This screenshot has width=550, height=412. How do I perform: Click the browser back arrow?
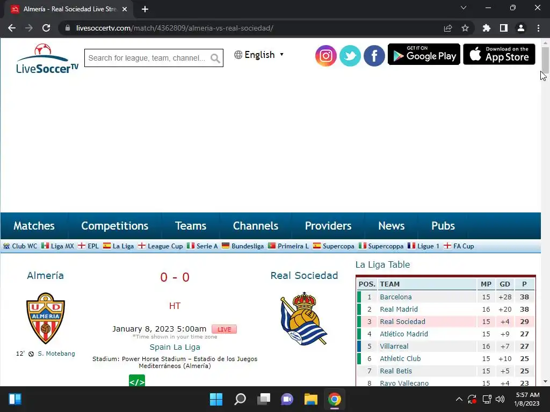[x=12, y=28]
